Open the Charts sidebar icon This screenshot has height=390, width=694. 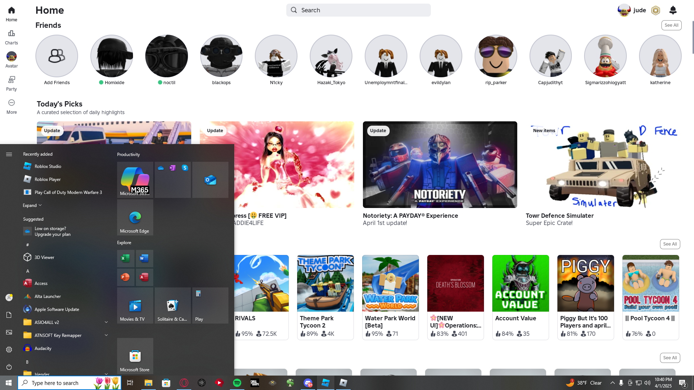12,37
